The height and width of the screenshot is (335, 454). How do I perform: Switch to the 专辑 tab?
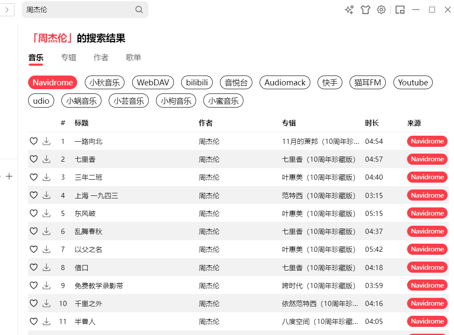pos(68,58)
